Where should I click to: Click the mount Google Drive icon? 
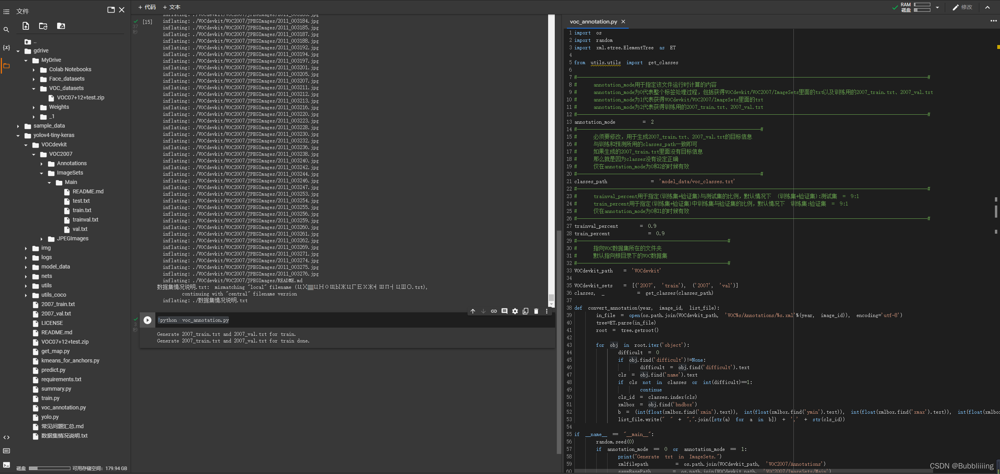61,26
